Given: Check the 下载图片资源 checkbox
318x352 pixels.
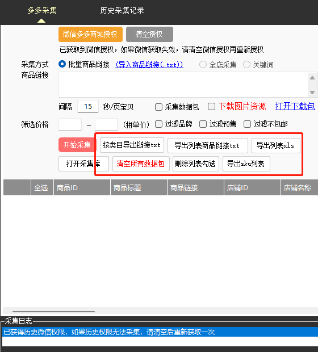Looking at the screenshot, I should coord(211,106).
